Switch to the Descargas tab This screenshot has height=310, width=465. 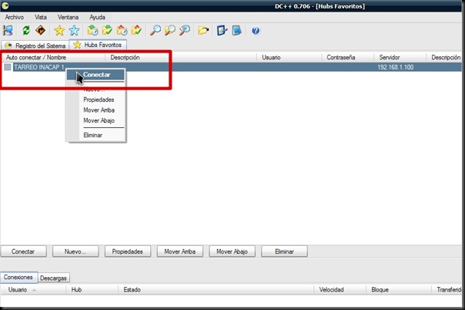pyautogui.click(x=53, y=278)
